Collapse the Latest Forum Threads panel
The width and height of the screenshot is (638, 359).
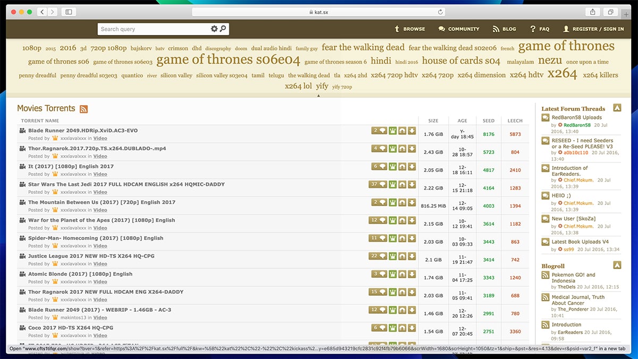[617, 108]
